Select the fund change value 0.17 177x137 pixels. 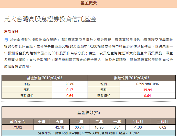(70, 90)
